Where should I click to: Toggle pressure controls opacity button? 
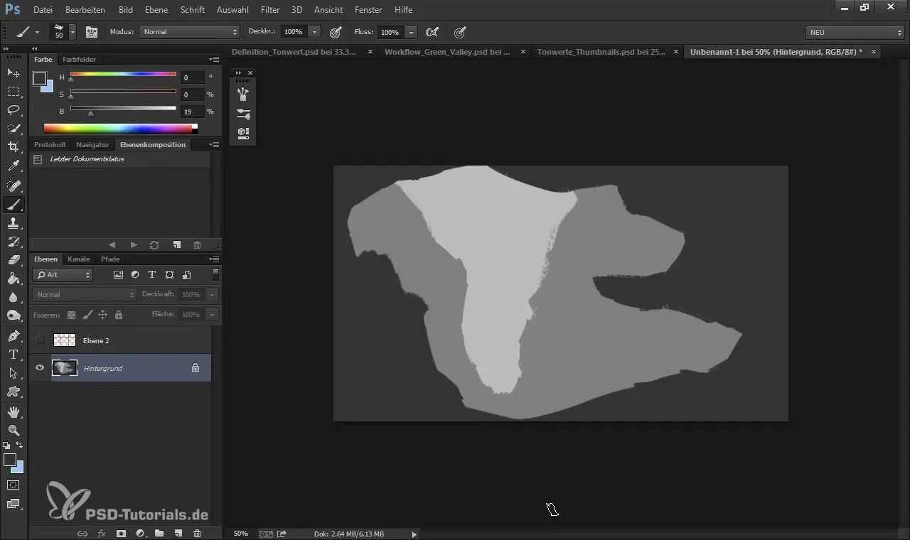(336, 32)
